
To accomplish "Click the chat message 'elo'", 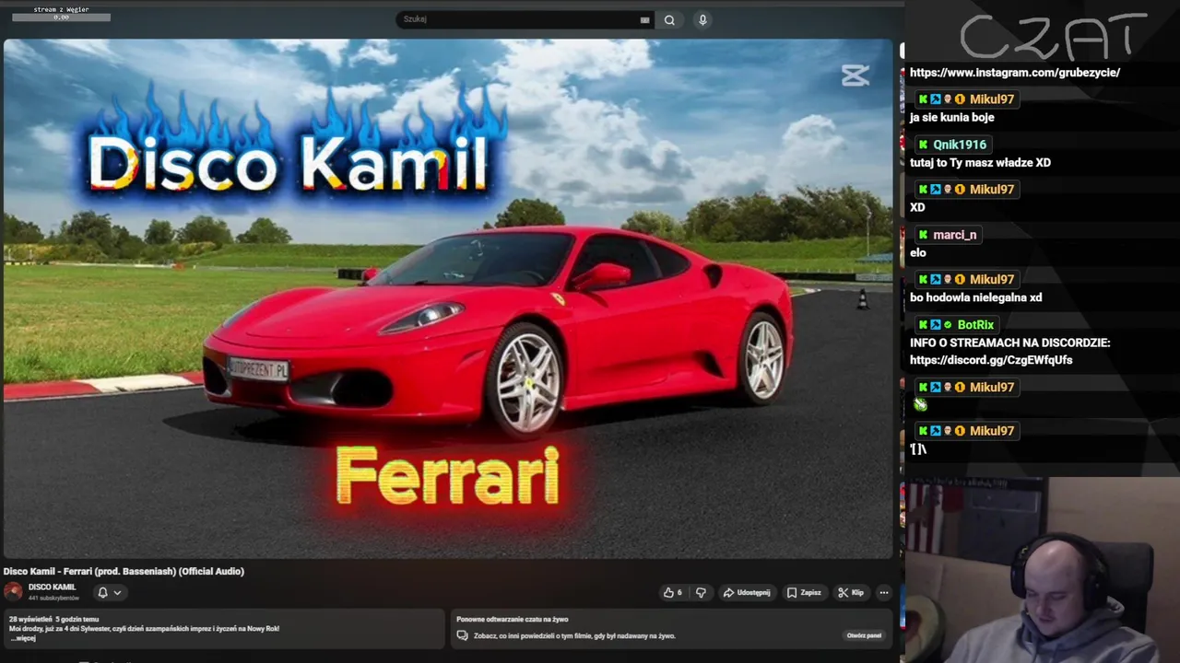I will (x=918, y=253).
